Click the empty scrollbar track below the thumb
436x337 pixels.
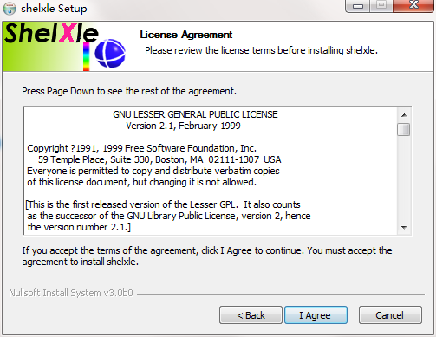(x=404, y=179)
